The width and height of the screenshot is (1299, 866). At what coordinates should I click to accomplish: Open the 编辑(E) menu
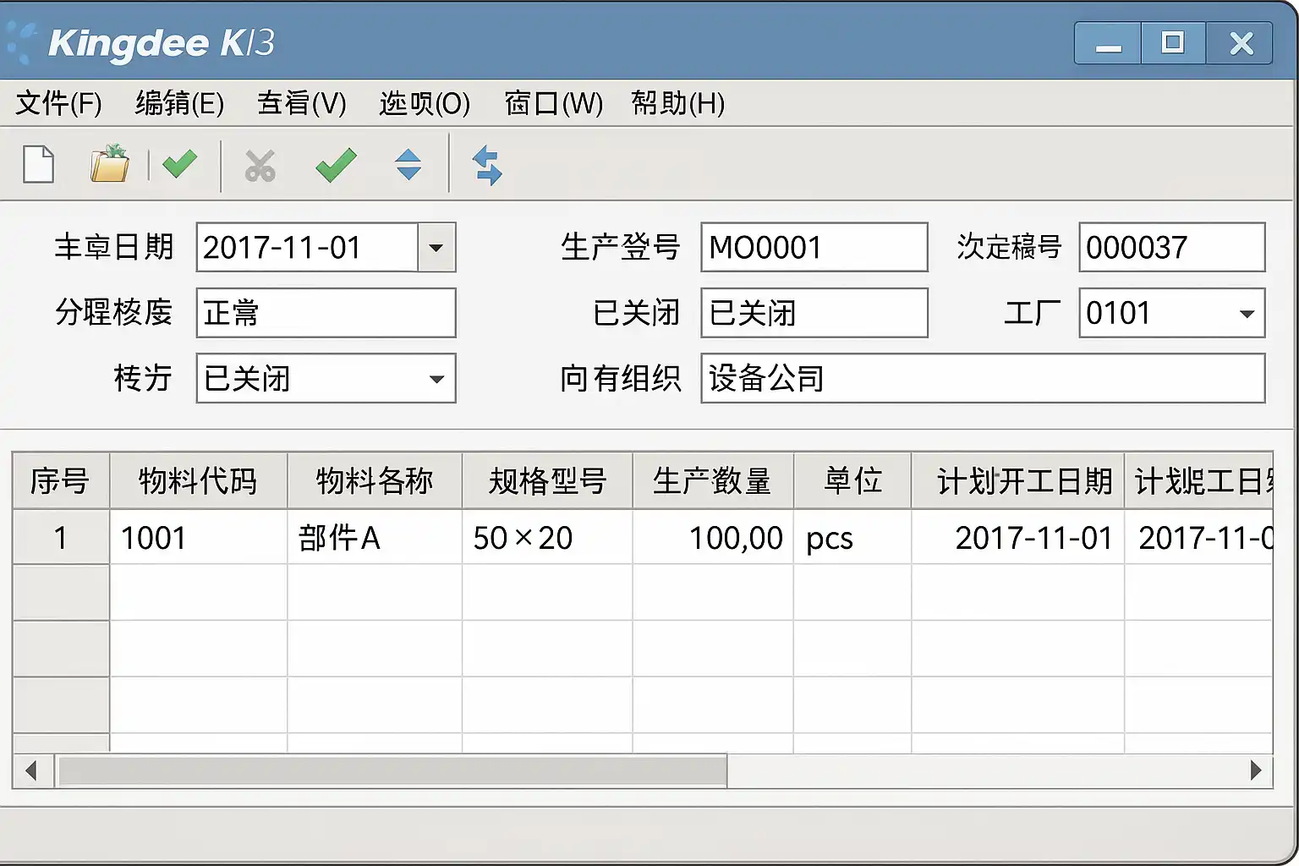[179, 103]
